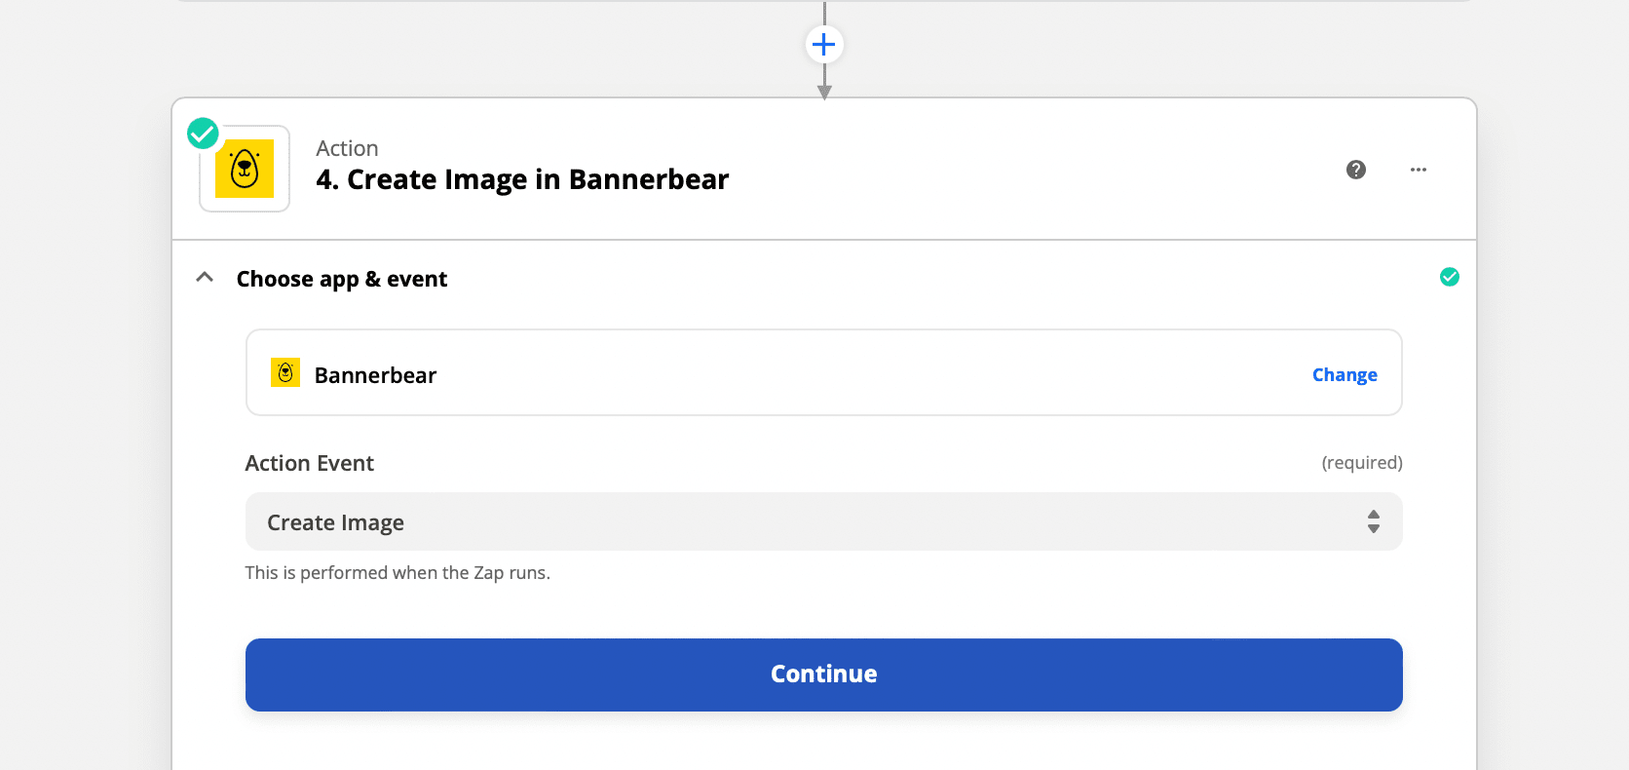Click the helper text about Zap runs
The height and width of the screenshot is (770, 1629).
point(398,572)
